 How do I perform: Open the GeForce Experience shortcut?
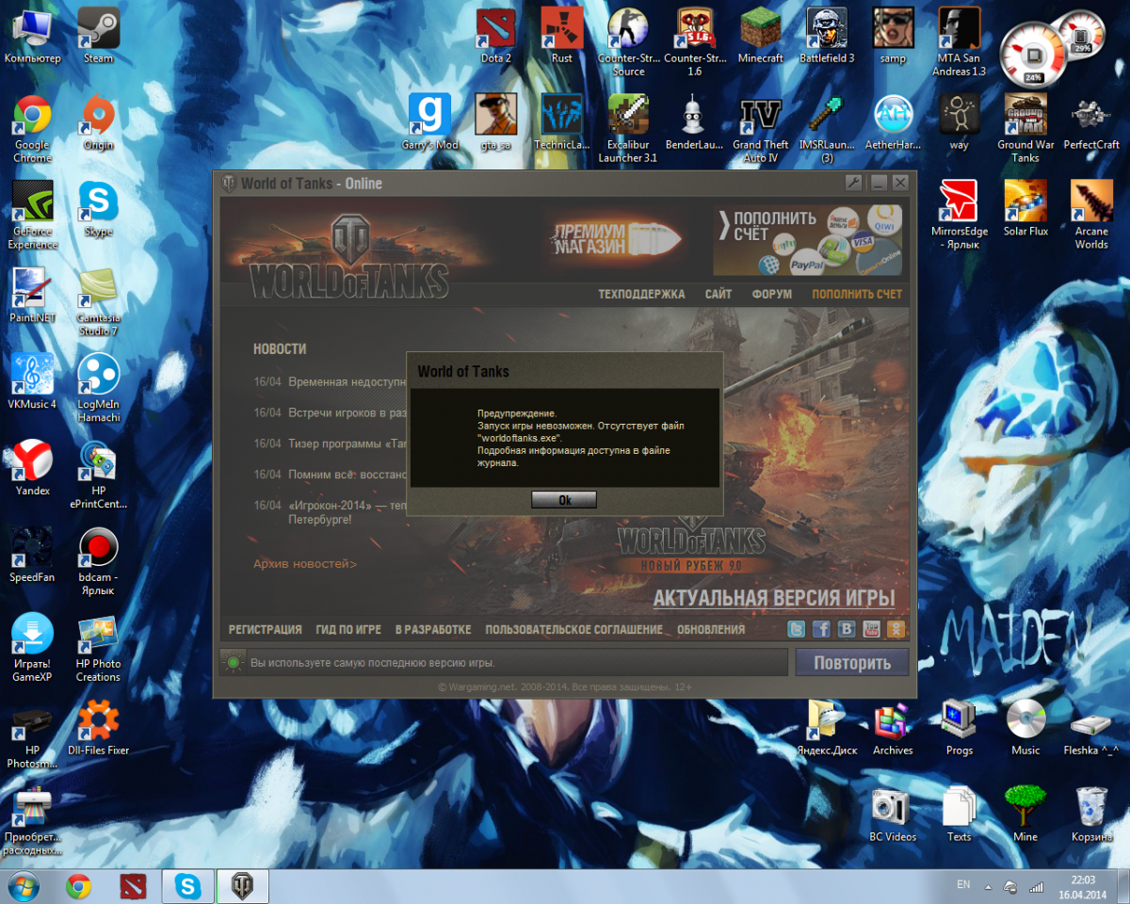click(32, 216)
